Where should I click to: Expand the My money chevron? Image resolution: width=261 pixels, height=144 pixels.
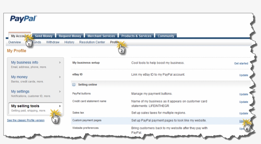pyautogui.click(x=60, y=77)
